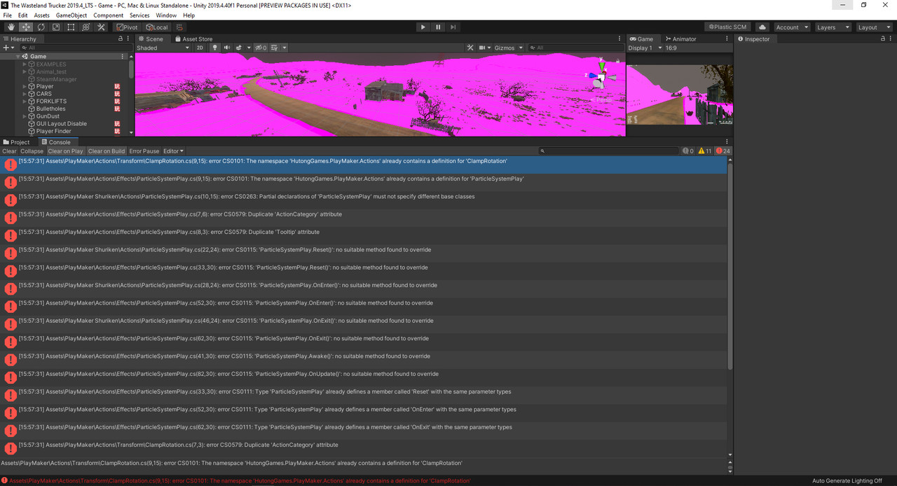The height and width of the screenshot is (486, 897).
Task: Expand the CARS hierarchy item
Action: [x=25, y=94]
